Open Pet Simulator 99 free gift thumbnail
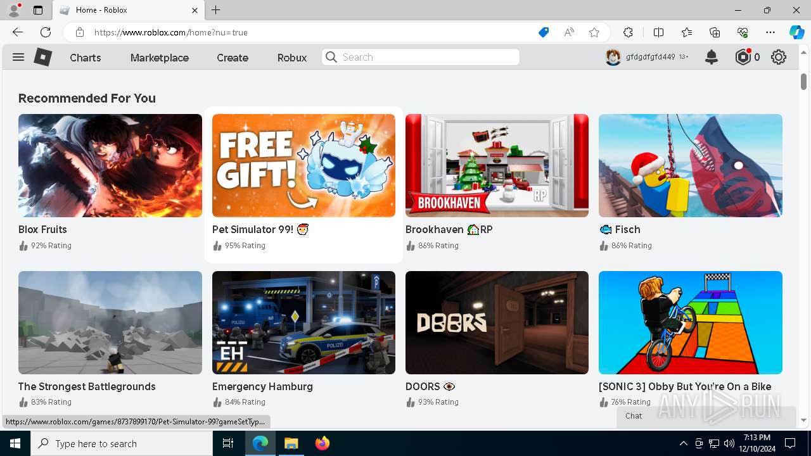 (303, 165)
